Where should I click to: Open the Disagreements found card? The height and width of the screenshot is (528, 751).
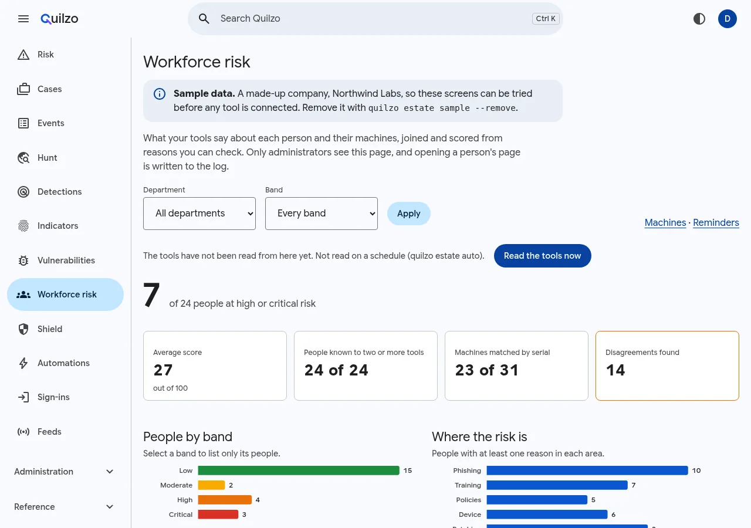(667, 366)
